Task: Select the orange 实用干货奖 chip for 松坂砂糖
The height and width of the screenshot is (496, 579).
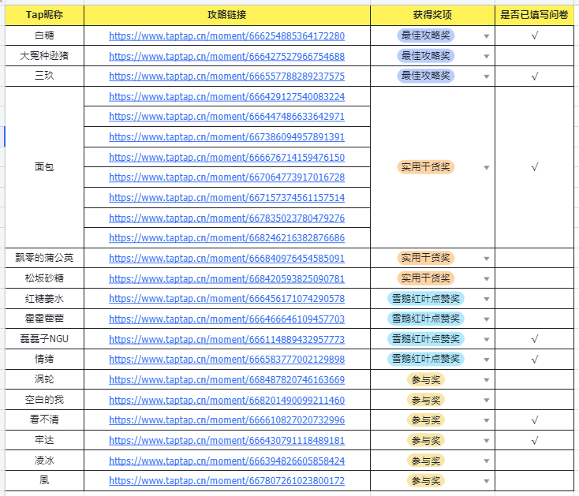Action: coord(425,278)
